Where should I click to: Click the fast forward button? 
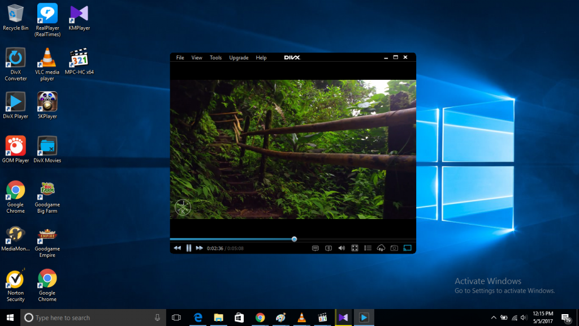(199, 248)
